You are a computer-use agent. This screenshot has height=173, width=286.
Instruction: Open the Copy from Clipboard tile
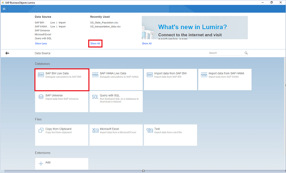coord(62,135)
